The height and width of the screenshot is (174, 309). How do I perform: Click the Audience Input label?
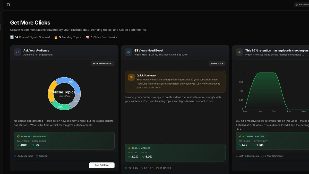point(24,156)
